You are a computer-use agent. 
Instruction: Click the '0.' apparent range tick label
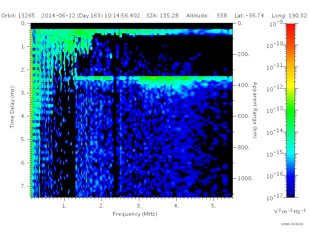point(240,23)
